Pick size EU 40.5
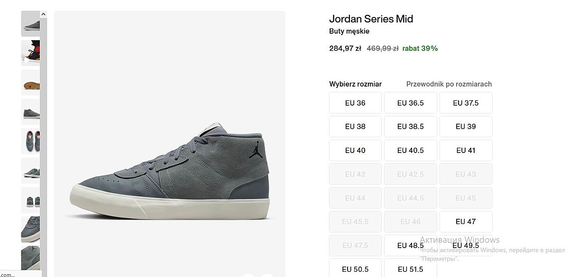 pos(410,150)
